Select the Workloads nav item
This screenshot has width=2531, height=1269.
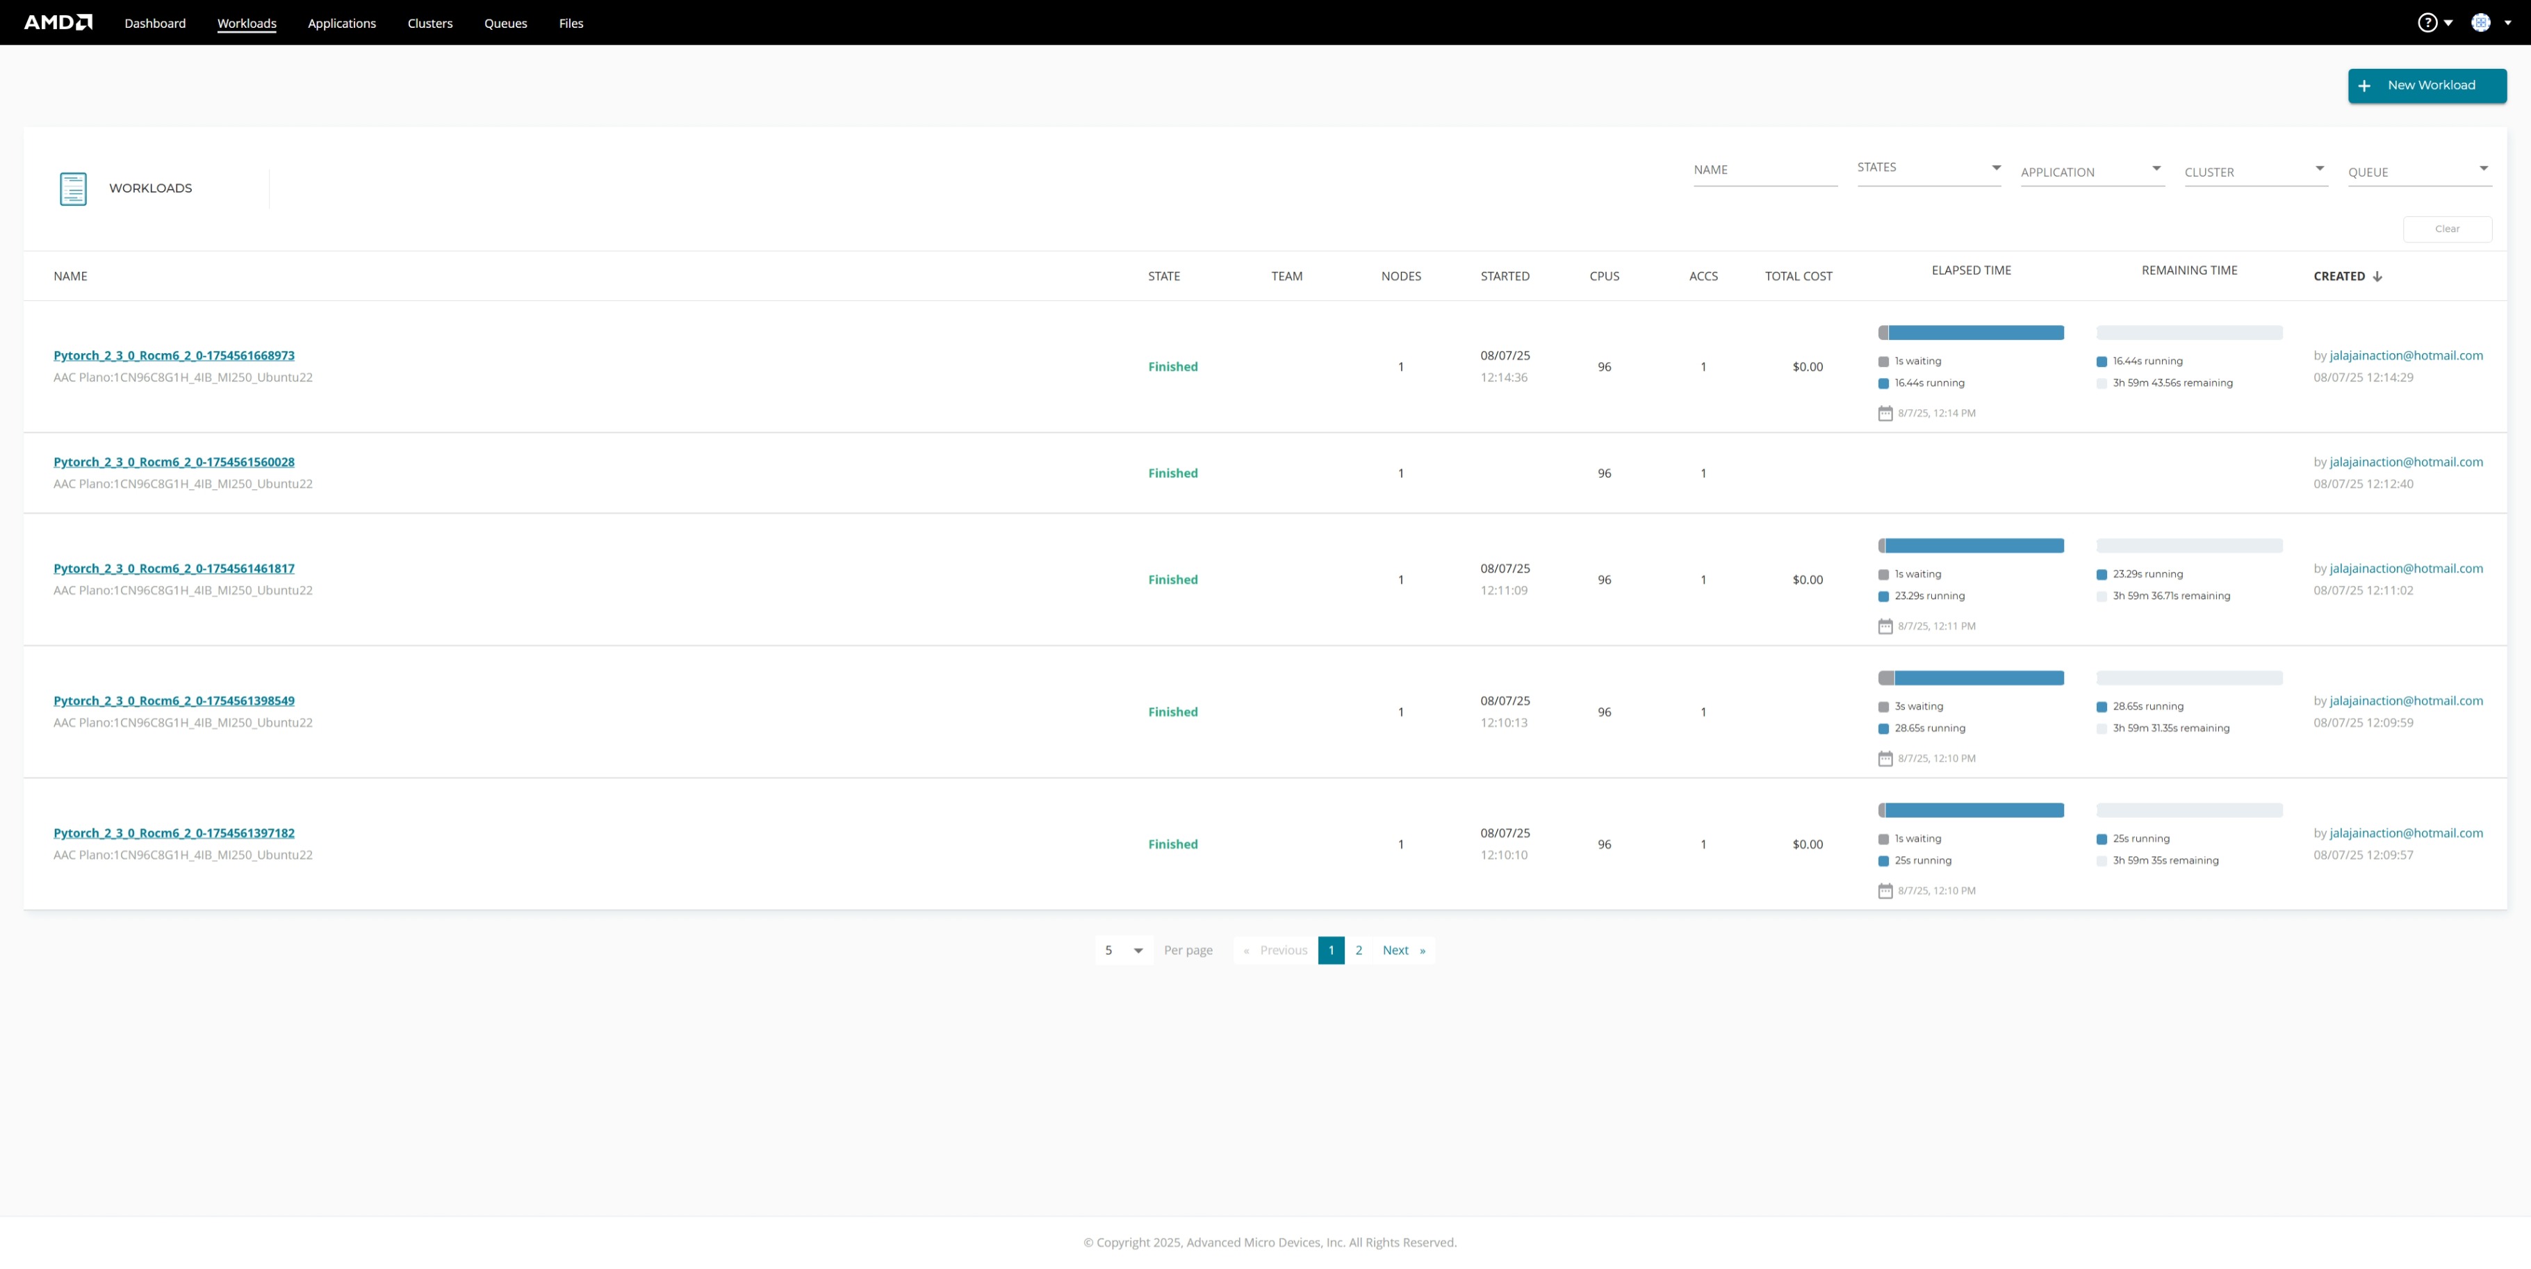coord(247,24)
